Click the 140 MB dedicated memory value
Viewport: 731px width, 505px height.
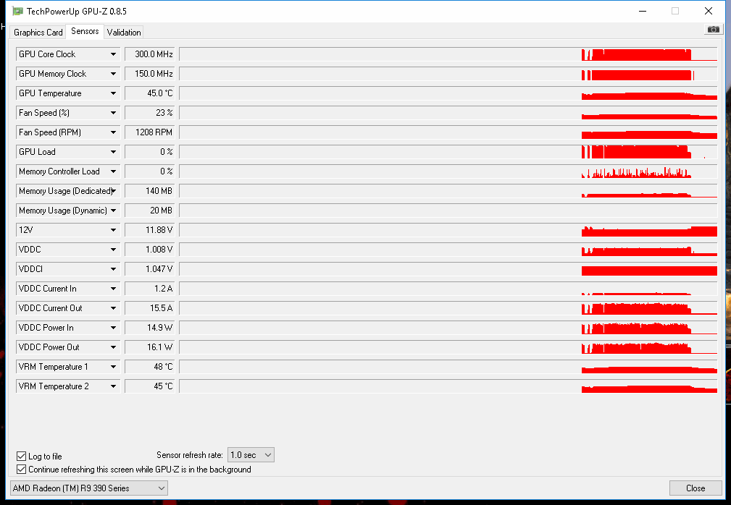pos(150,191)
